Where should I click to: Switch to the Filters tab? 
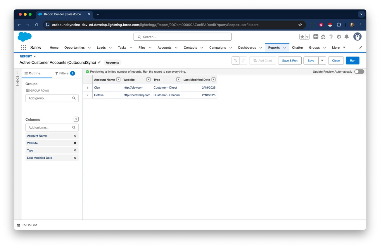click(x=64, y=73)
